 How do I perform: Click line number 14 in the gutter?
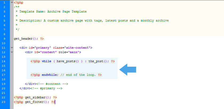3,61
